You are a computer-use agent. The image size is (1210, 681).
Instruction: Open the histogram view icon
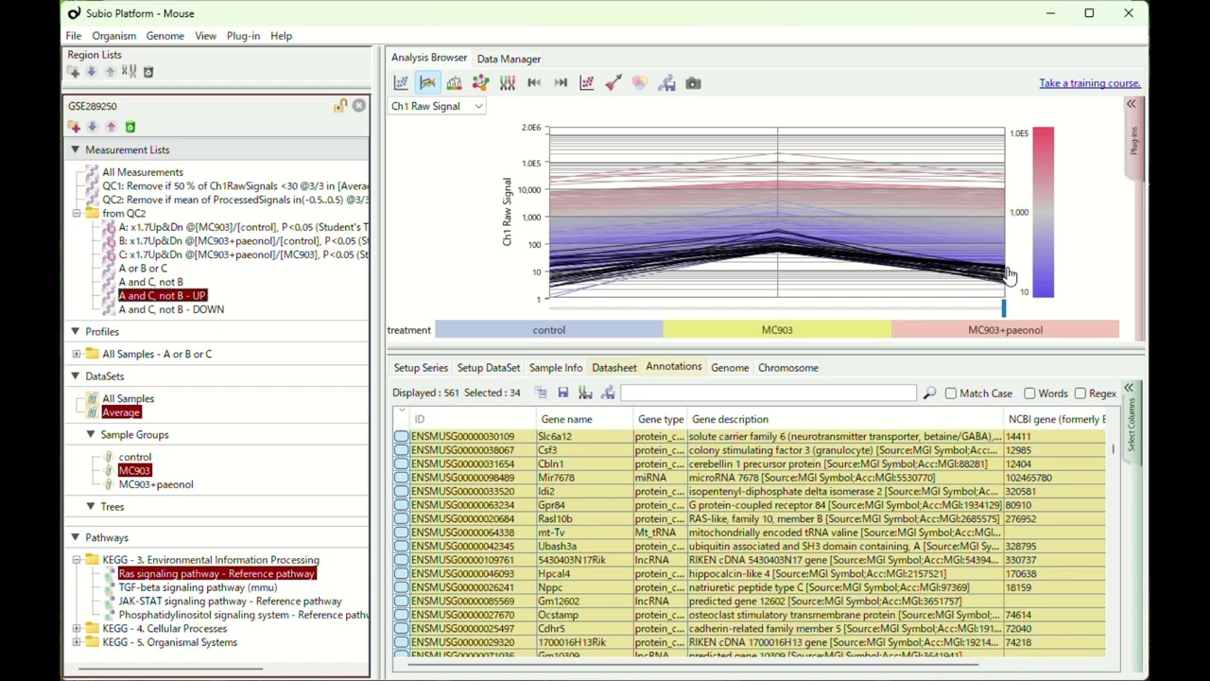click(x=454, y=83)
